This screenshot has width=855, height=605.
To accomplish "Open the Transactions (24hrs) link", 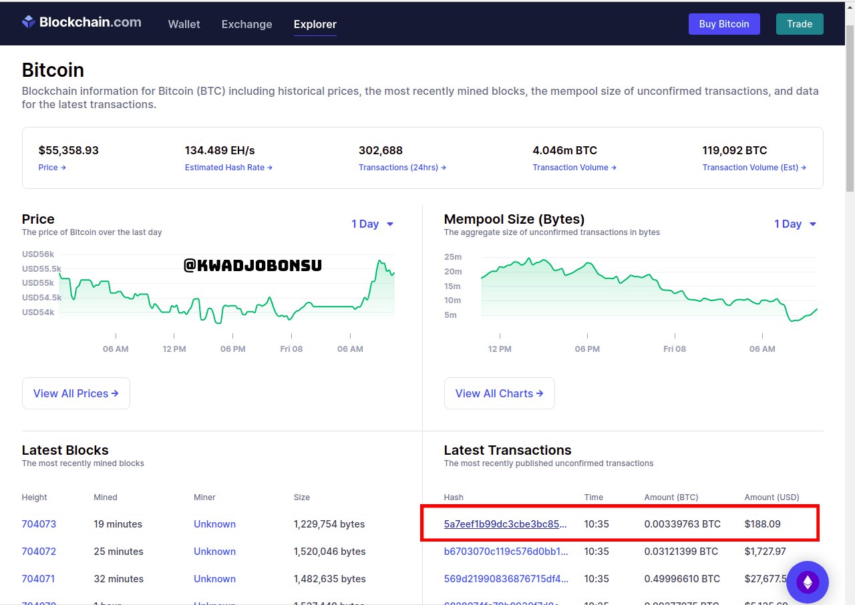I will (x=402, y=168).
